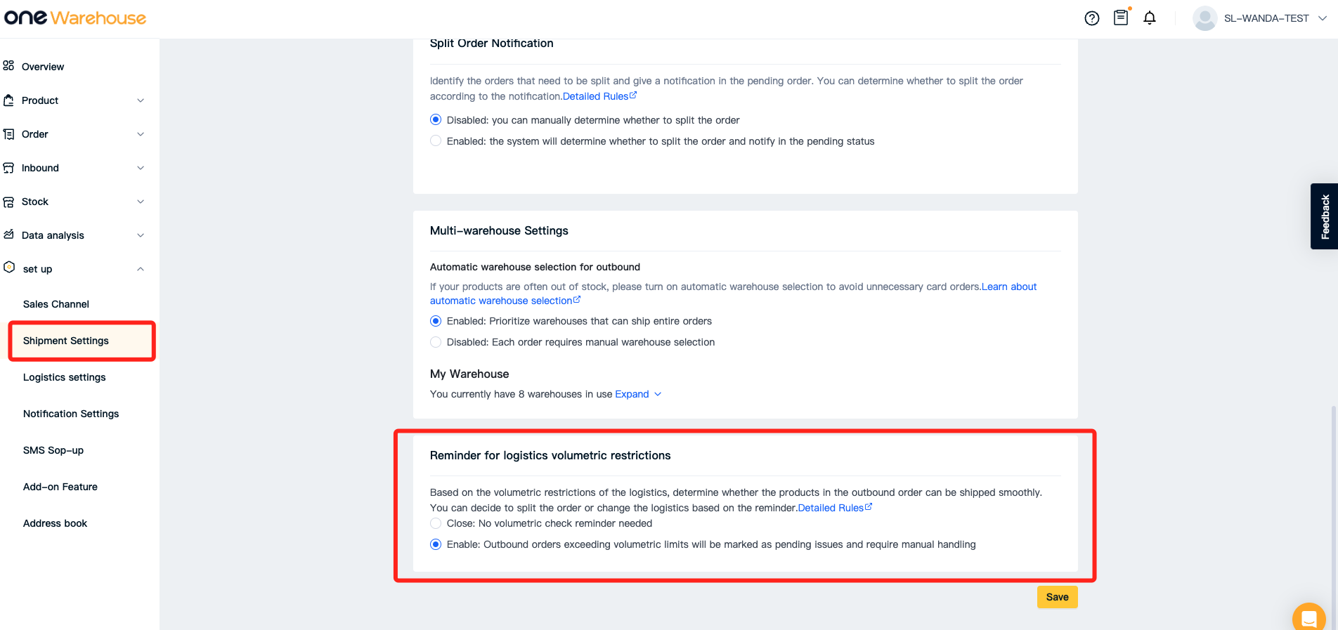Open the clipboard task list icon
Viewport: 1338px width, 630px height.
point(1121,18)
